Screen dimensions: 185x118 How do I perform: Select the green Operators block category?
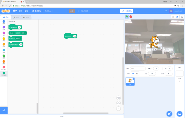pos(4,56)
